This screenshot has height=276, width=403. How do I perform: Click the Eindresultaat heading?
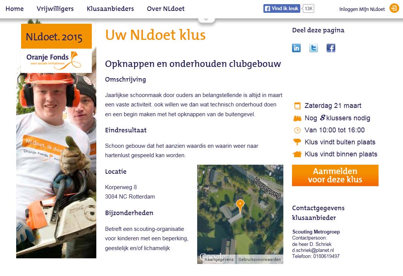pyautogui.click(x=126, y=130)
